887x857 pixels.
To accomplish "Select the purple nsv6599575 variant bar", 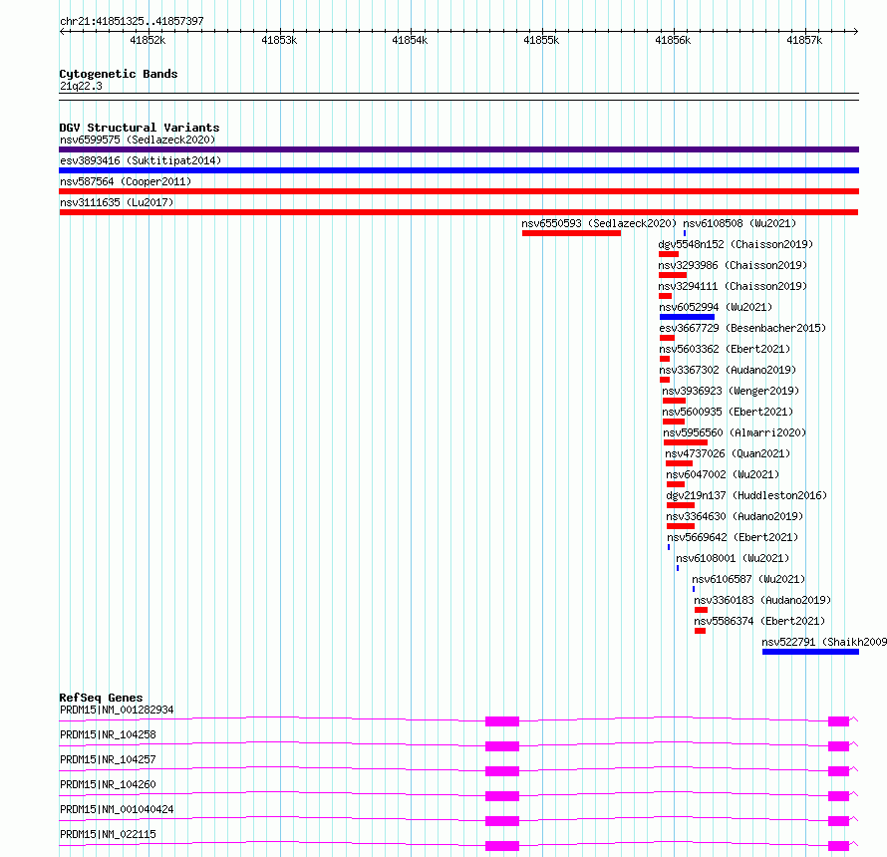I will (458, 149).
